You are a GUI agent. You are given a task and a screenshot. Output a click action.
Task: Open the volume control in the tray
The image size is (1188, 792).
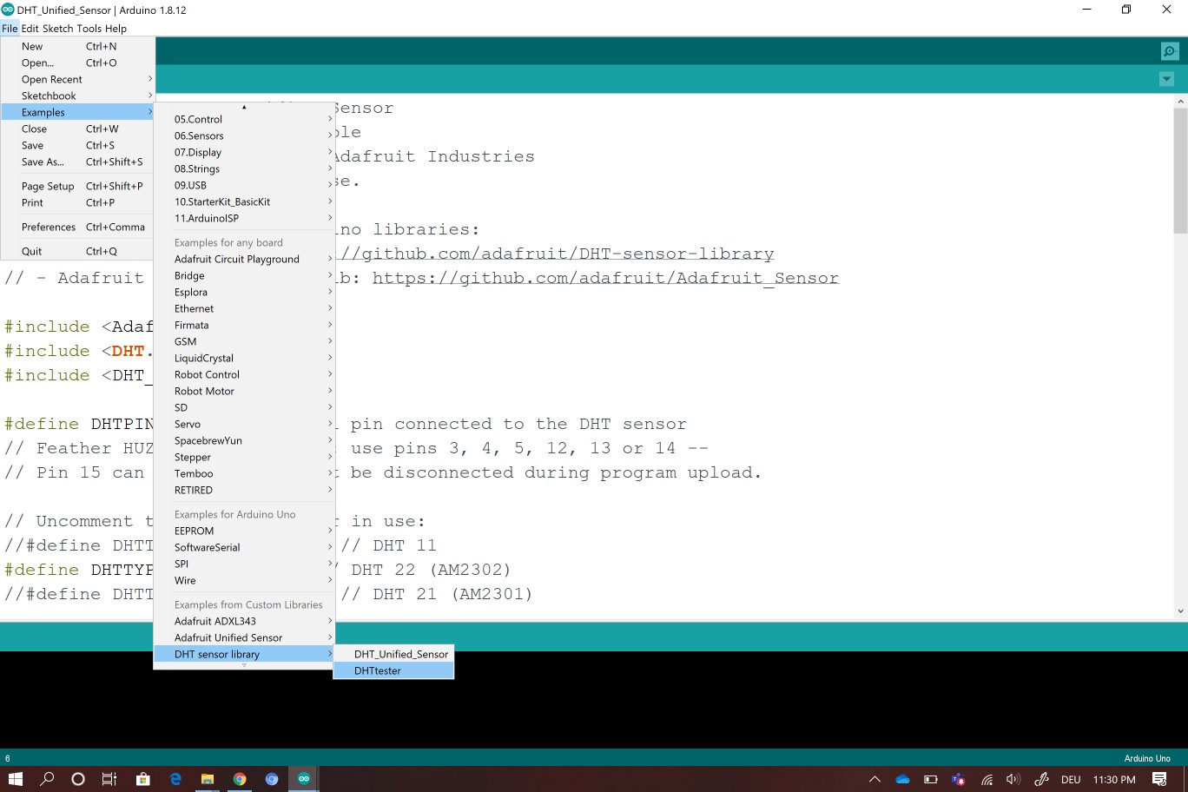[1013, 779]
